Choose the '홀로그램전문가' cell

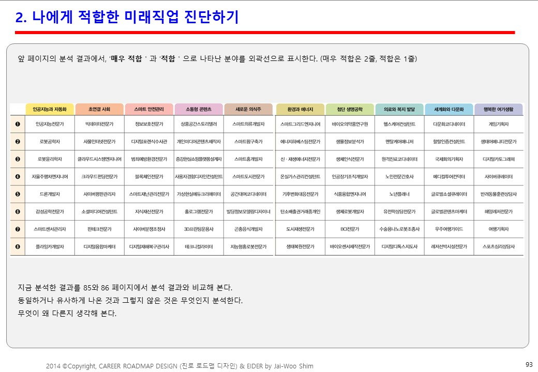point(199,211)
